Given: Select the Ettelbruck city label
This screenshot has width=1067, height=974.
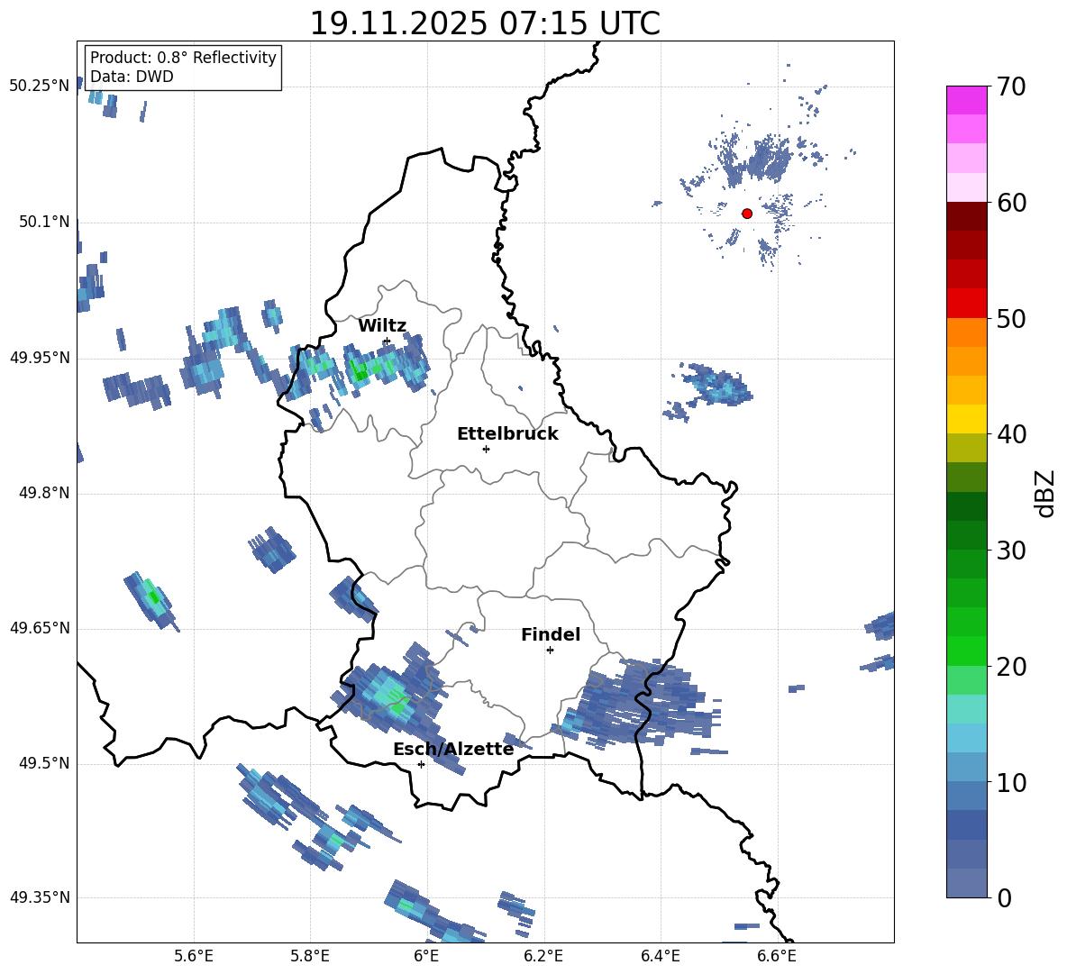Looking at the screenshot, I should [x=507, y=433].
